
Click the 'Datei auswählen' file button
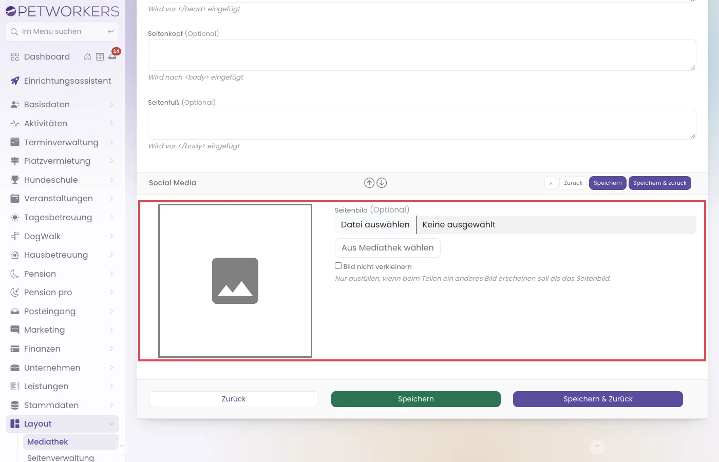[x=375, y=225]
